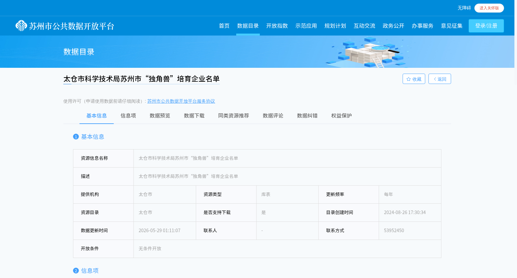This screenshot has width=517, height=278.
Task: Click the 联系方式 label cell
Action: (349, 231)
